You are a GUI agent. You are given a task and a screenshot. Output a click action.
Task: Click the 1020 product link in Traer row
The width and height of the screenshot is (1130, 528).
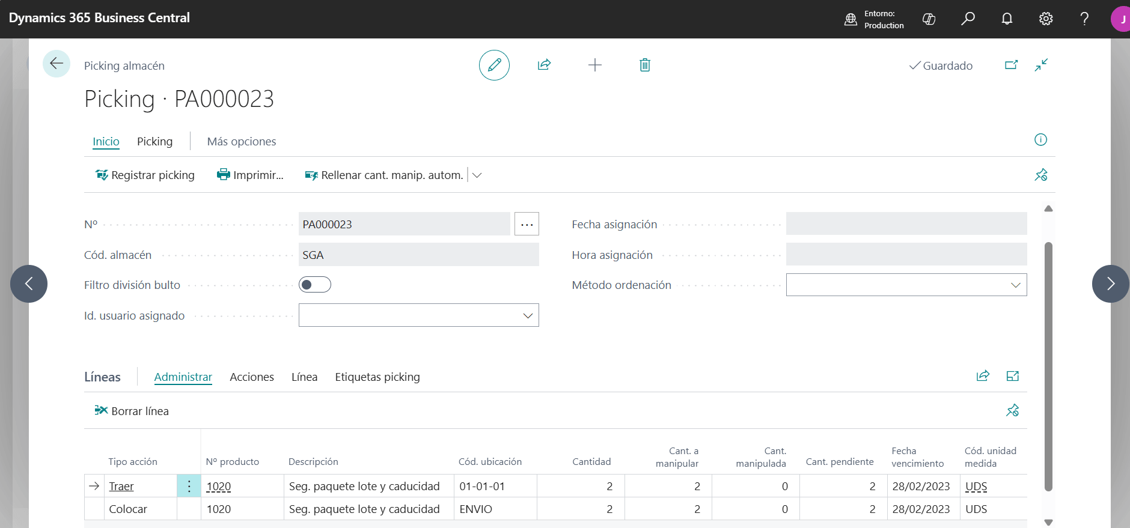point(219,487)
